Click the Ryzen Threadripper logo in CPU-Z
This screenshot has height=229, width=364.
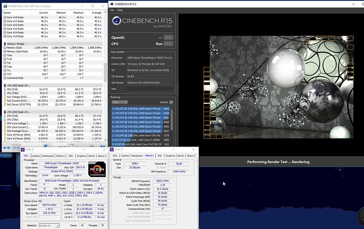pos(97,169)
